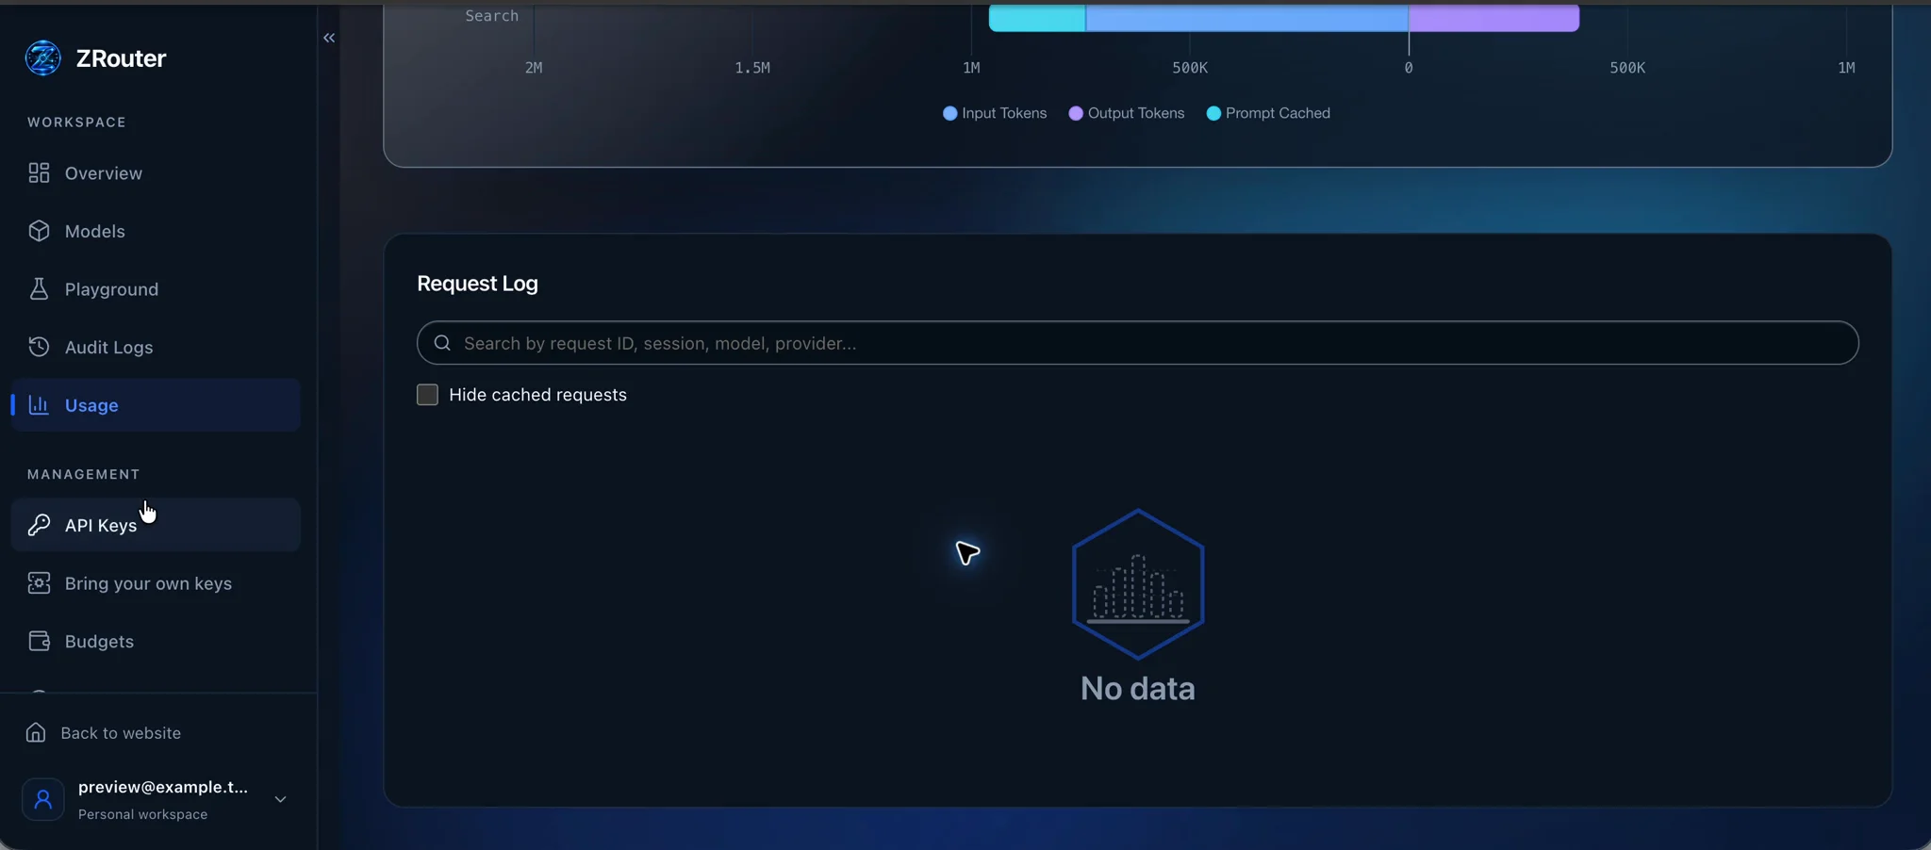Viewport: 1931px width, 850px height.
Task: Click the Personal workspace label
Action: (142, 814)
